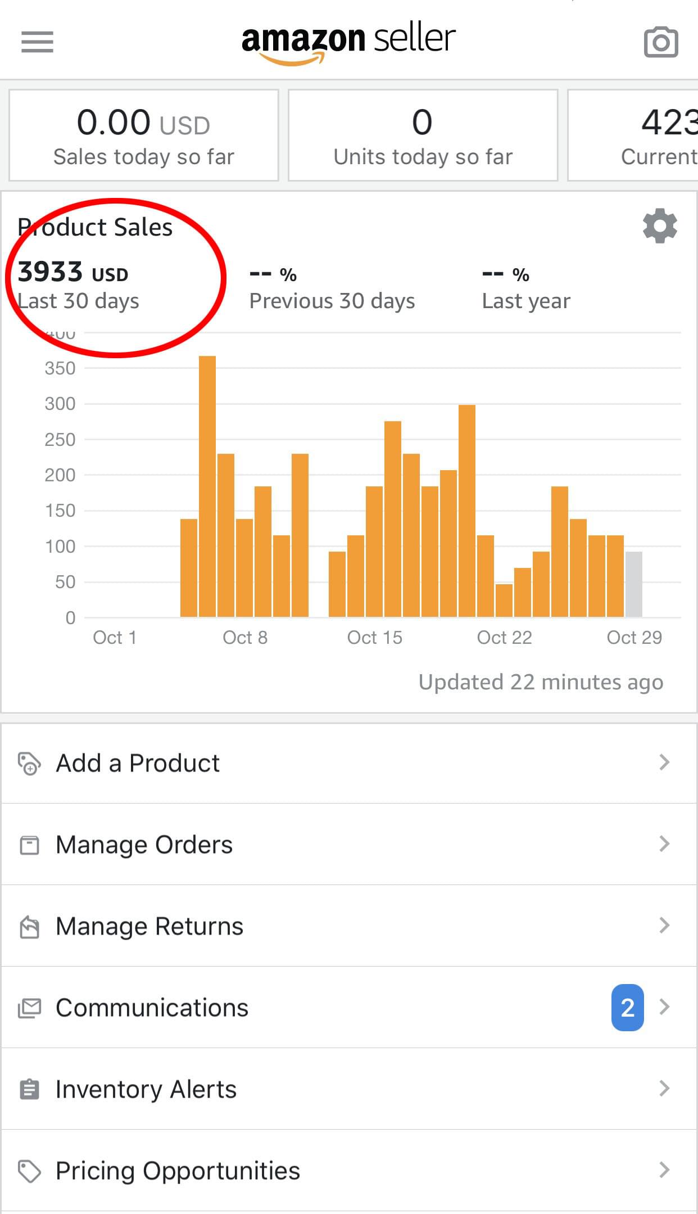Tap the gray bar in sales chart
This screenshot has width=698, height=1214.
633,584
